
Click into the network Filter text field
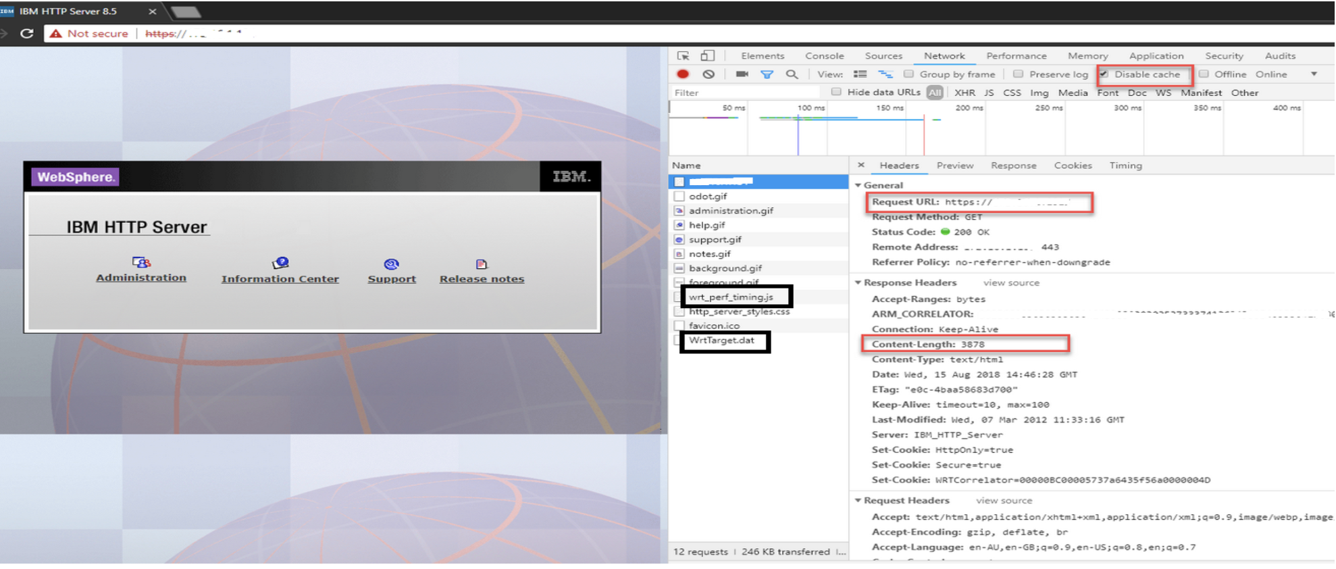click(x=746, y=93)
